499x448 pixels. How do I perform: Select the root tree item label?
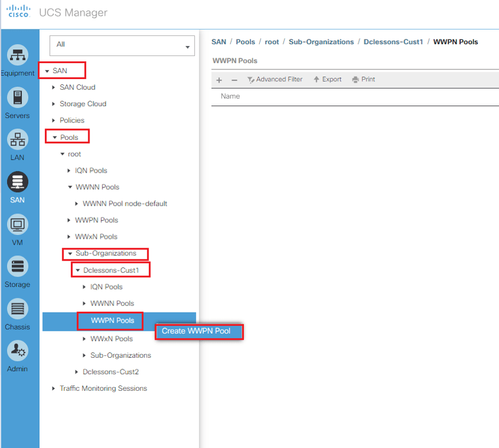pos(74,154)
